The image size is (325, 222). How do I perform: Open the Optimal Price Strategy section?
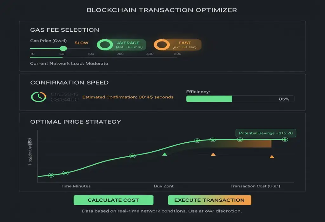click(x=75, y=121)
